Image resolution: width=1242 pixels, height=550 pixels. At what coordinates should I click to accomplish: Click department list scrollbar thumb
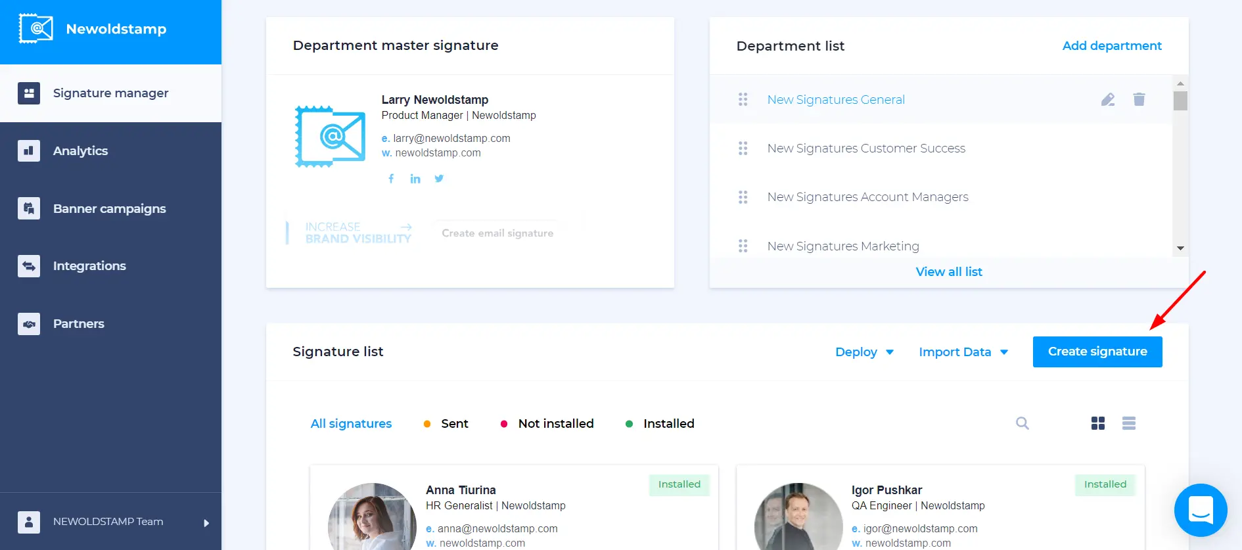[1180, 101]
